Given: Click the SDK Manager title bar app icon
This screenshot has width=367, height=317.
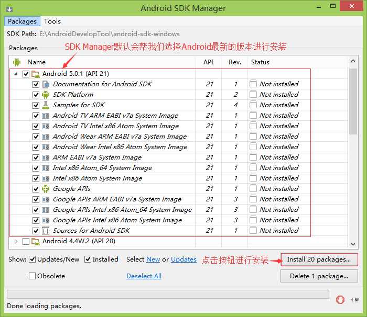Looking at the screenshot, I should point(9,9).
